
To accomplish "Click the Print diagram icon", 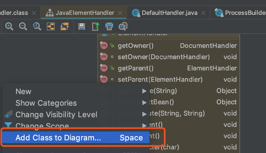I will click(x=109, y=26).
